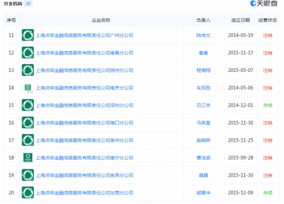Viewport: 284px width, 204px height.
Task: Open the 南京分公司 company link
Action: [x=85, y=88]
